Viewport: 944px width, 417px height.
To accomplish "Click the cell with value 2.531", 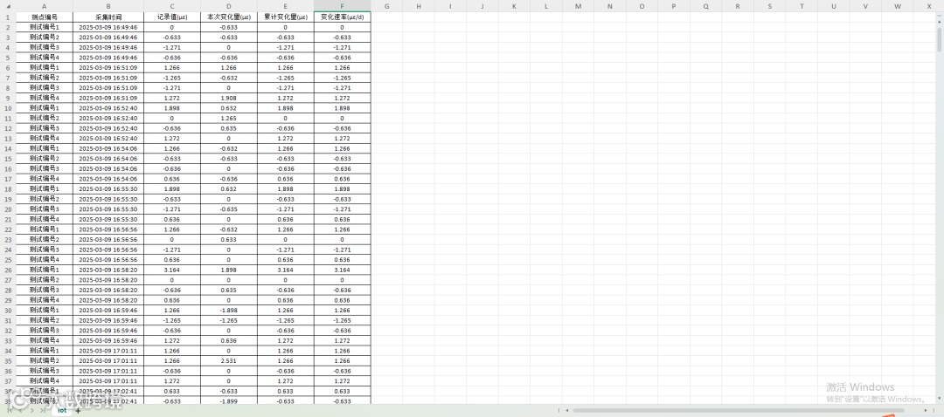I will click(x=229, y=360).
